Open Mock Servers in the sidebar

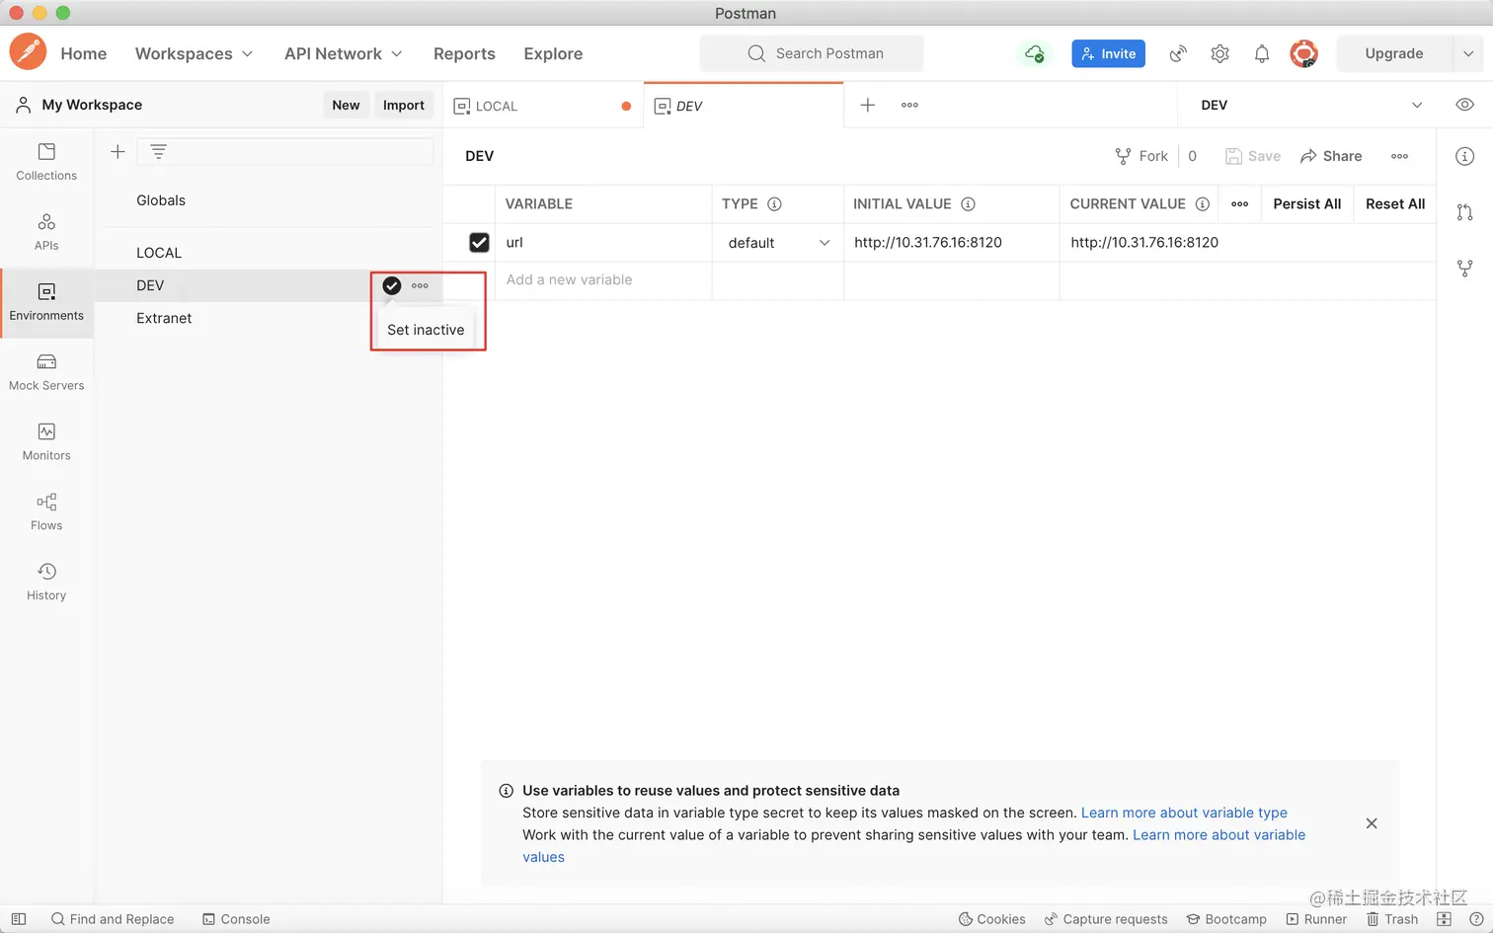click(x=46, y=372)
